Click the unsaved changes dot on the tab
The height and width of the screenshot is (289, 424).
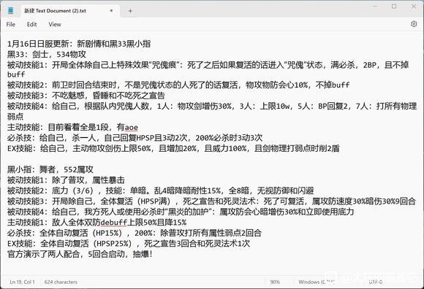pos(111,10)
